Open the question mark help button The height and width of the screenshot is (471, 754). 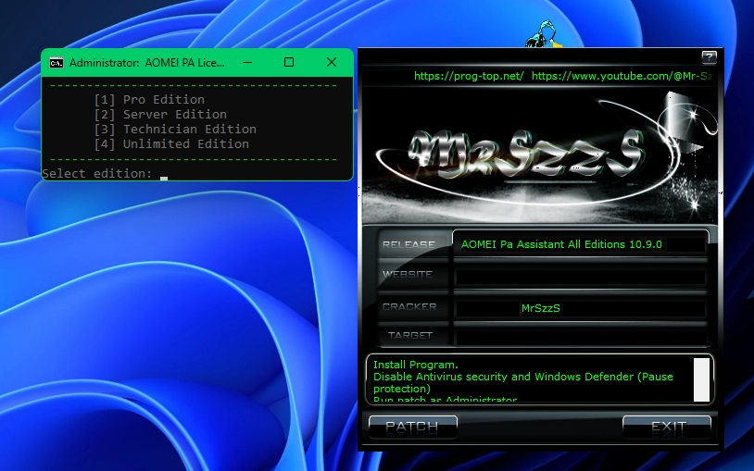tap(710, 57)
